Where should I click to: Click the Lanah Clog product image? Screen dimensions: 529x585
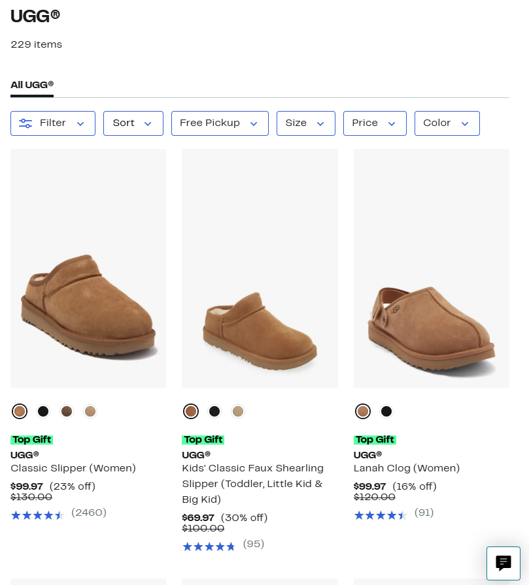point(431,268)
